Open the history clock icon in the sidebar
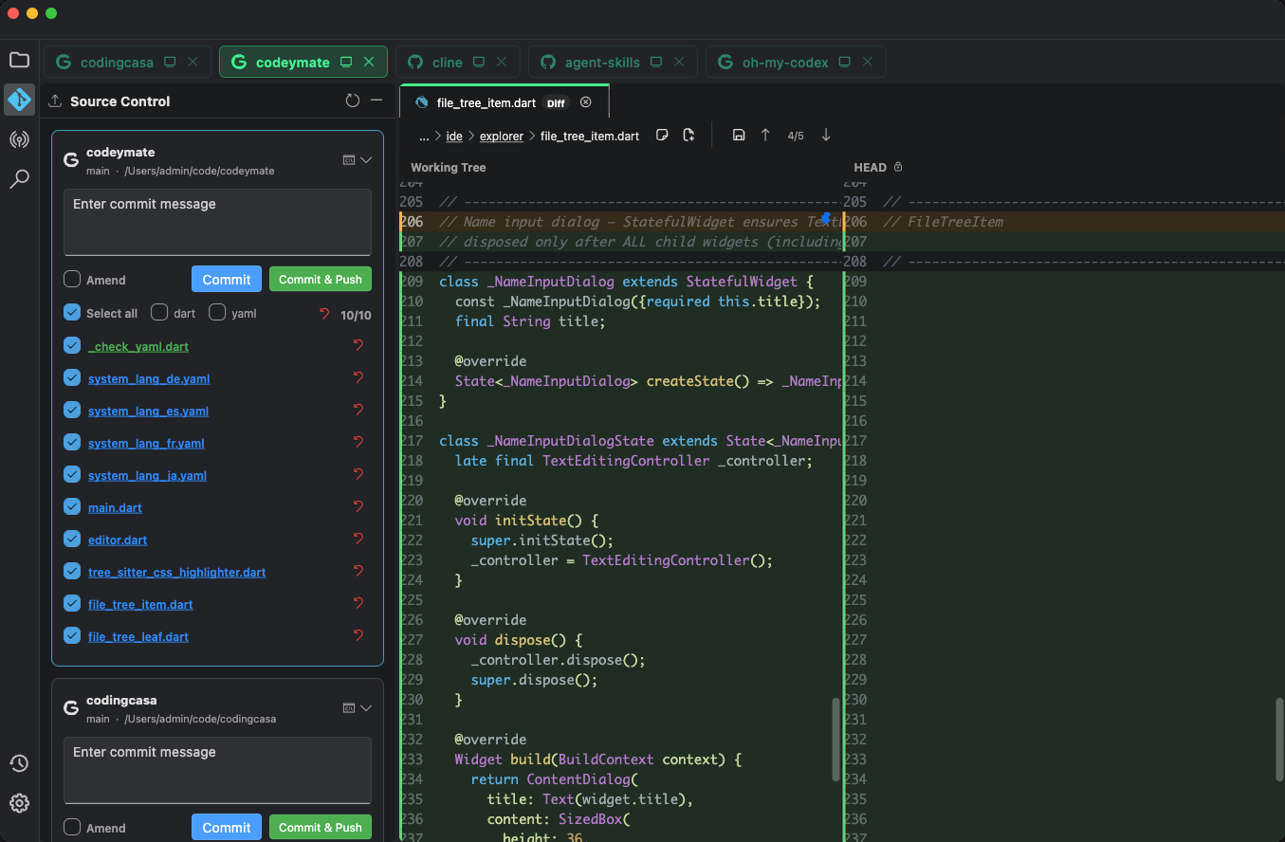1285x842 pixels. click(19, 763)
